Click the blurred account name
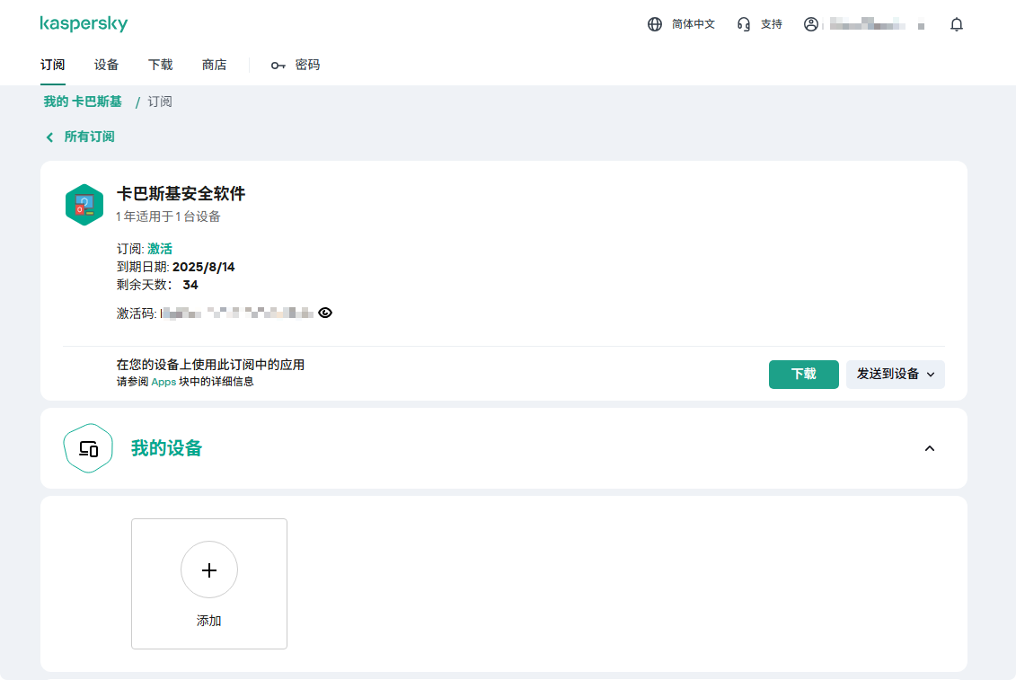Viewport: 1016px width, 680px height. coord(868,24)
